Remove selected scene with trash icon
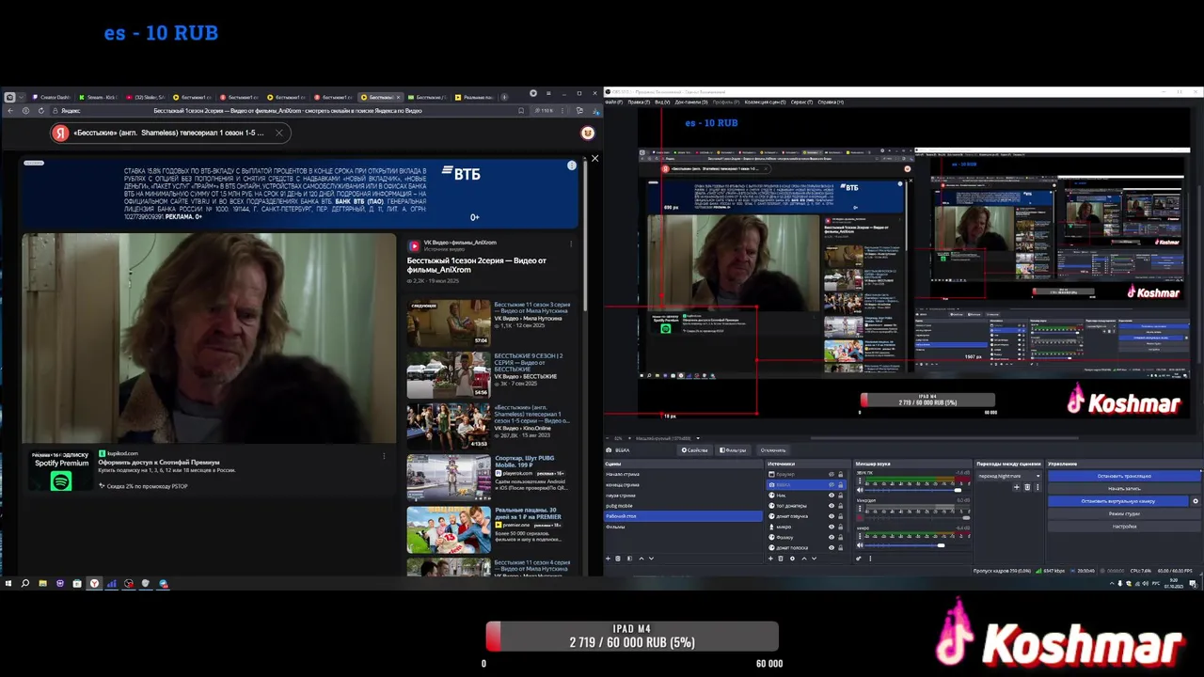The image size is (1204, 677). pos(618,559)
